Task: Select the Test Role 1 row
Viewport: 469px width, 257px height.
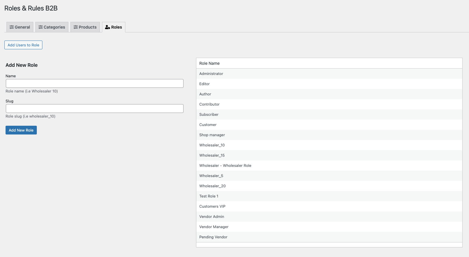Action: (x=329, y=196)
